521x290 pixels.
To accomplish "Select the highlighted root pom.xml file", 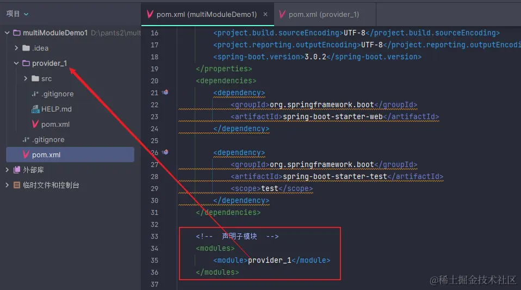I will 70,155.
